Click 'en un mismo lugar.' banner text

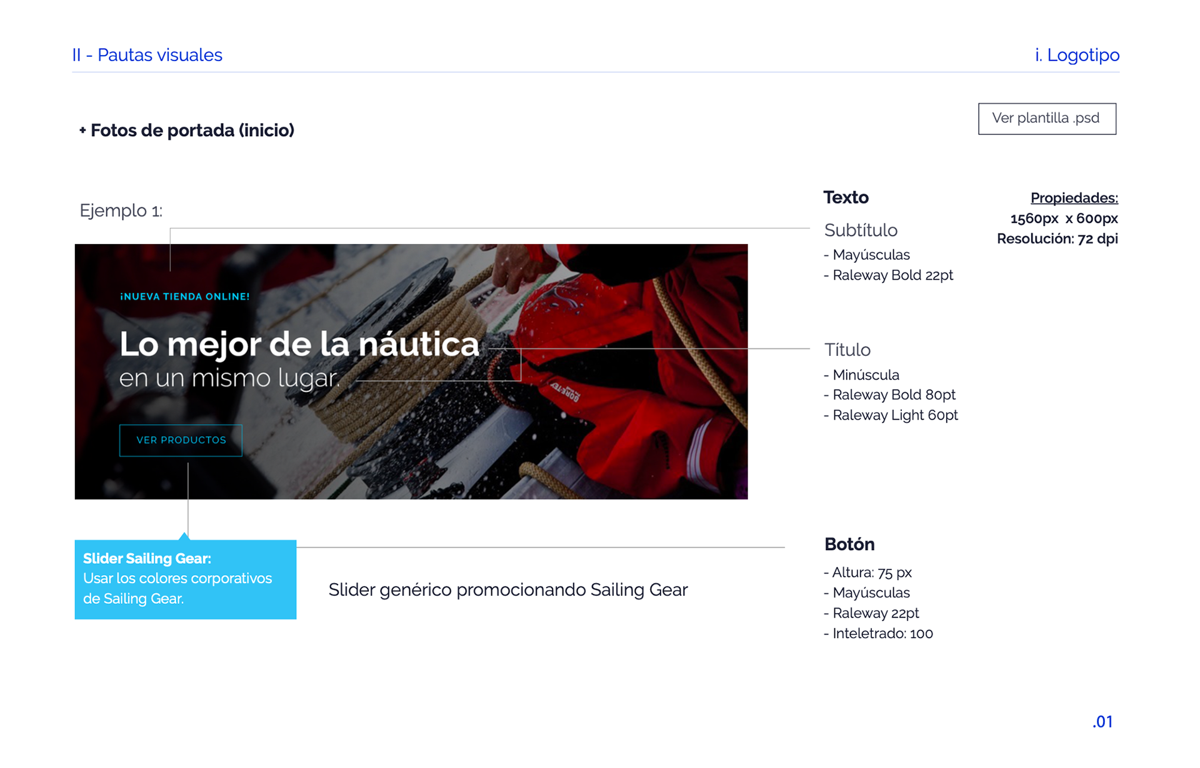coord(229,378)
